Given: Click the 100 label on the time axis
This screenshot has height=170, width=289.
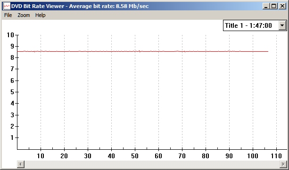Looking at the screenshot, I should coord(253,156).
